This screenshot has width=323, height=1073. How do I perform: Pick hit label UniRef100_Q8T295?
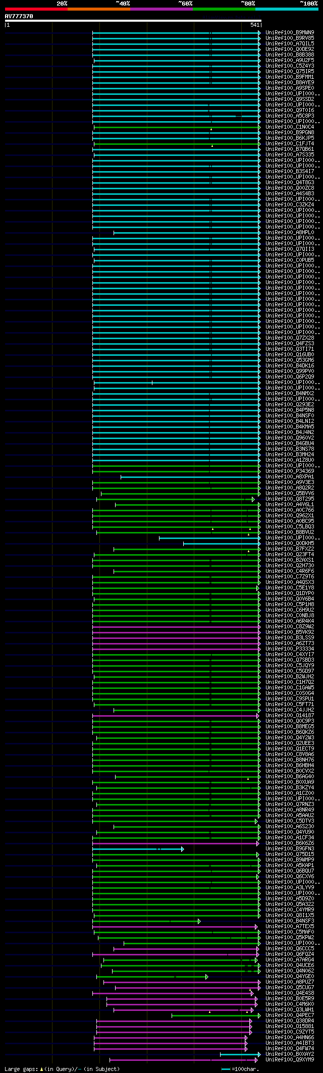pos(290,499)
